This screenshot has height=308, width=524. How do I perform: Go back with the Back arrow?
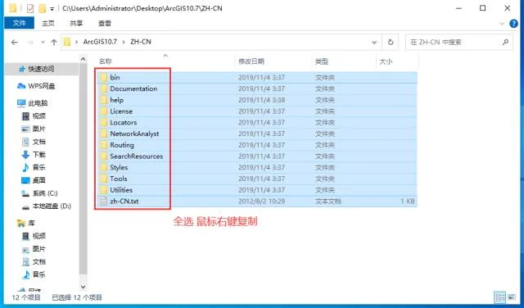pyautogui.click(x=15, y=42)
